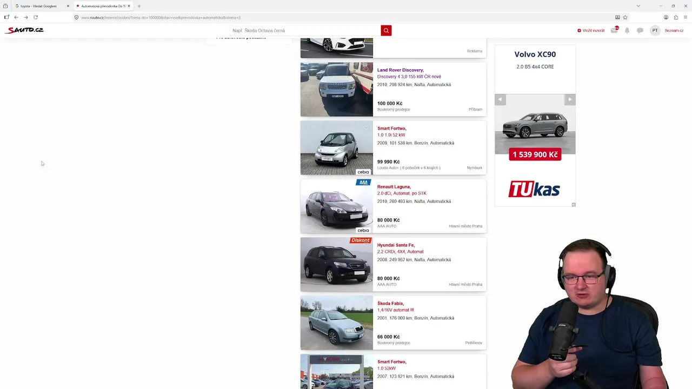The image size is (692, 389).
Task: Open the browser sidebar panel icon
Action: point(6,17)
